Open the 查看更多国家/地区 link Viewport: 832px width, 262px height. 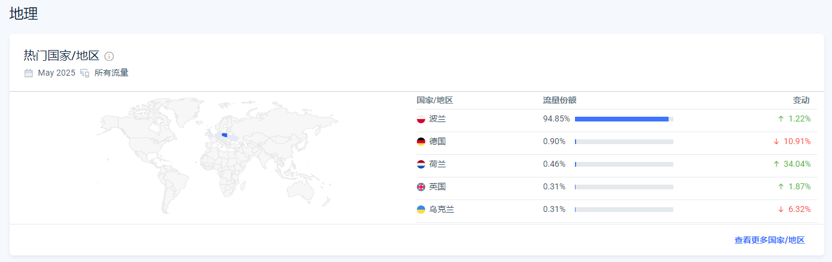coord(769,241)
